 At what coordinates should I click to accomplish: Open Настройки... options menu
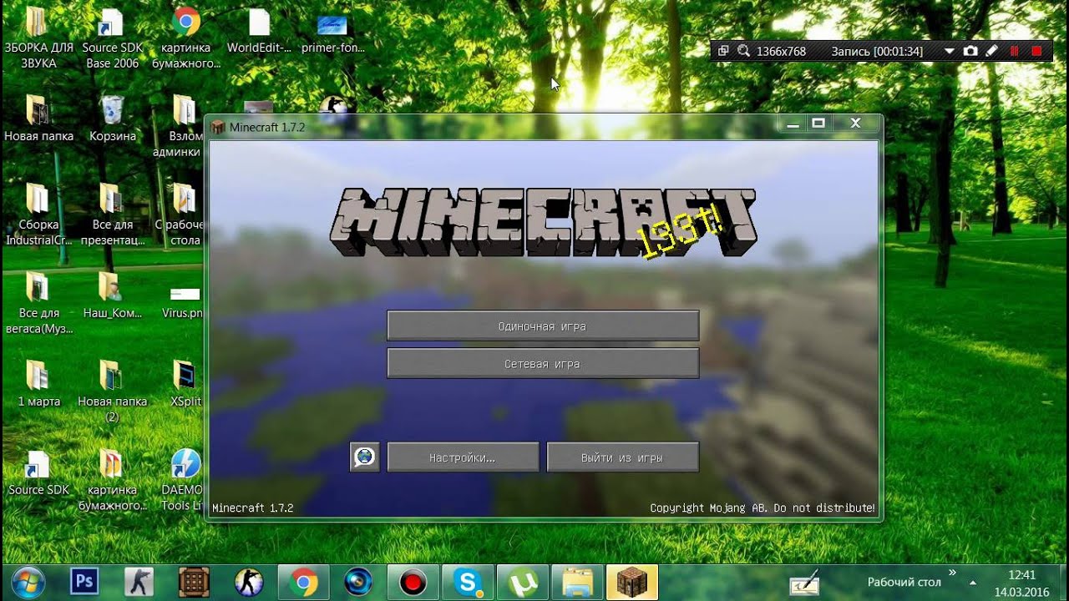click(463, 457)
